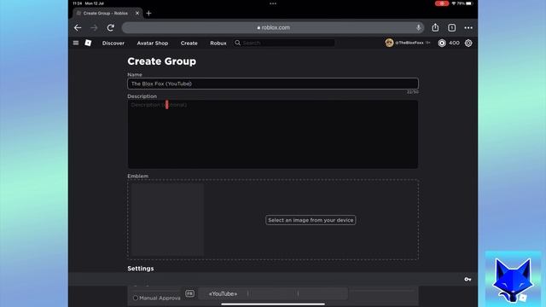Open the Roblox hamburger menu

[x=76, y=43]
